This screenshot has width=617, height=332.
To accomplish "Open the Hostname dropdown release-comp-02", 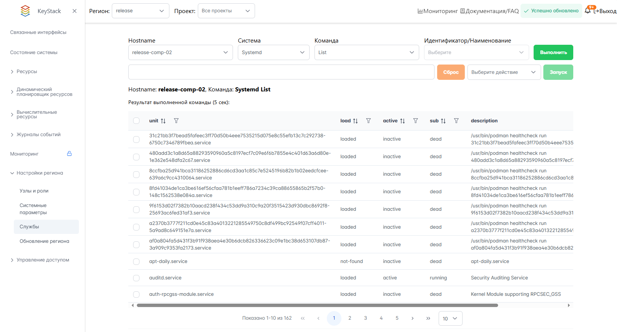I will (x=180, y=53).
